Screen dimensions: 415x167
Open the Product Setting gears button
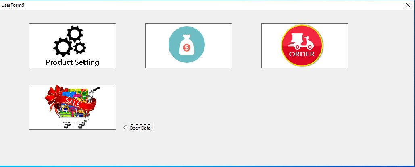(x=73, y=46)
